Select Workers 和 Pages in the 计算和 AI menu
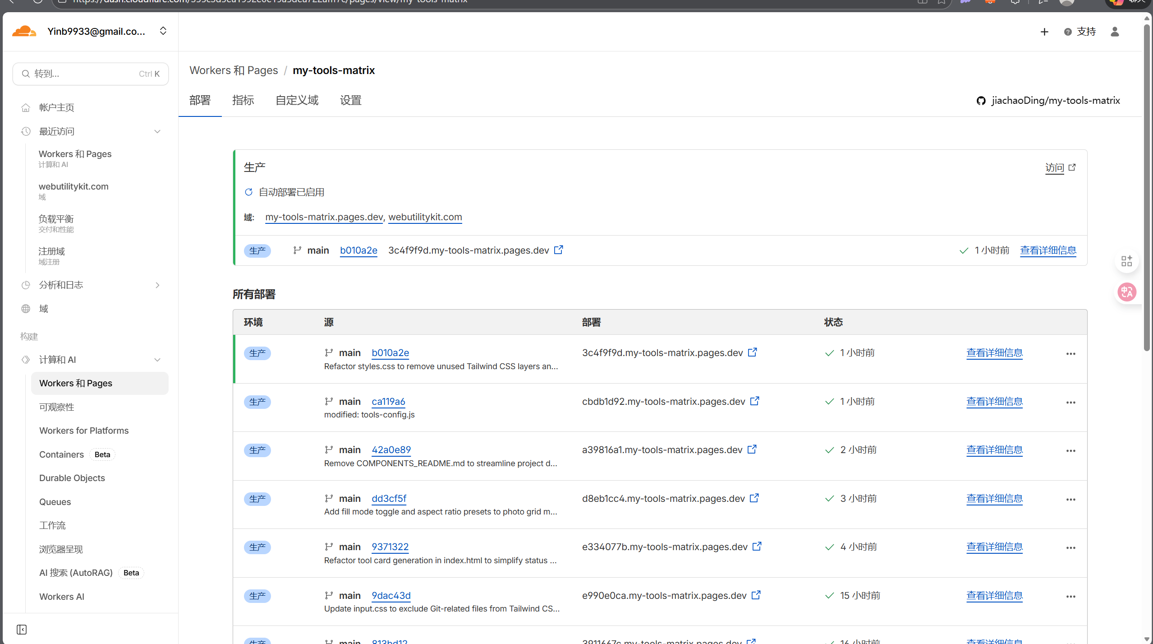The height and width of the screenshot is (644, 1153). point(100,383)
